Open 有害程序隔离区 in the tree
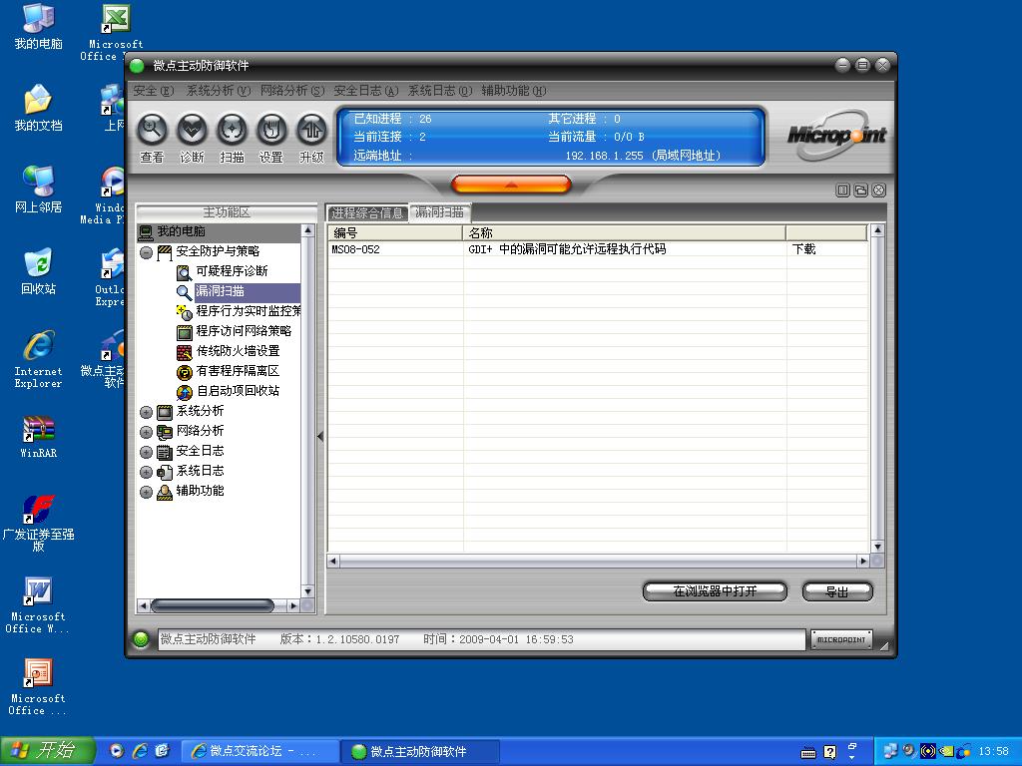 coord(238,371)
